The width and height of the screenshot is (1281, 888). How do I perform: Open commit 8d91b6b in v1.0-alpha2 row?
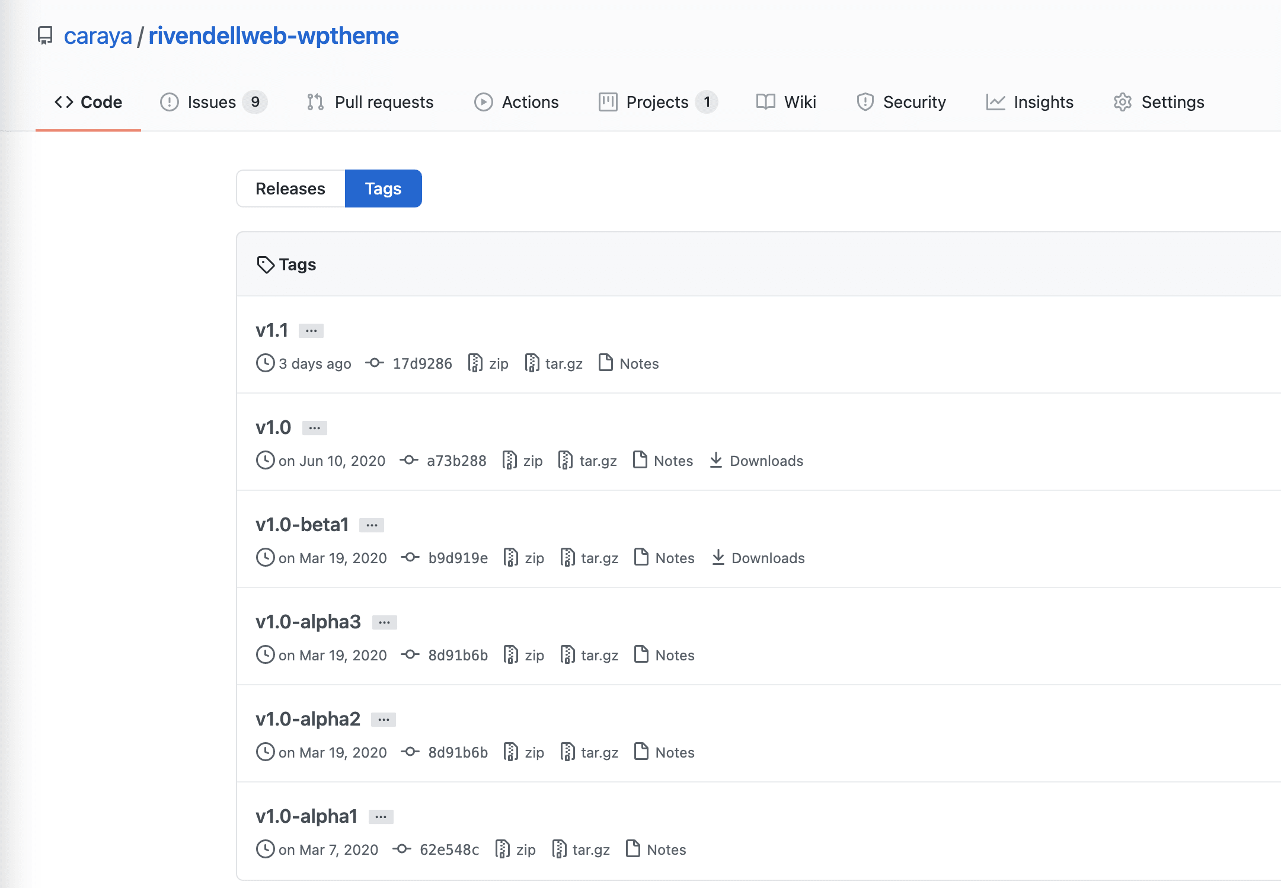point(445,752)
